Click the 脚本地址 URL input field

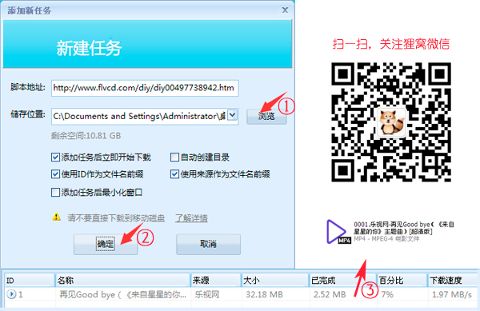coord(145,88)
